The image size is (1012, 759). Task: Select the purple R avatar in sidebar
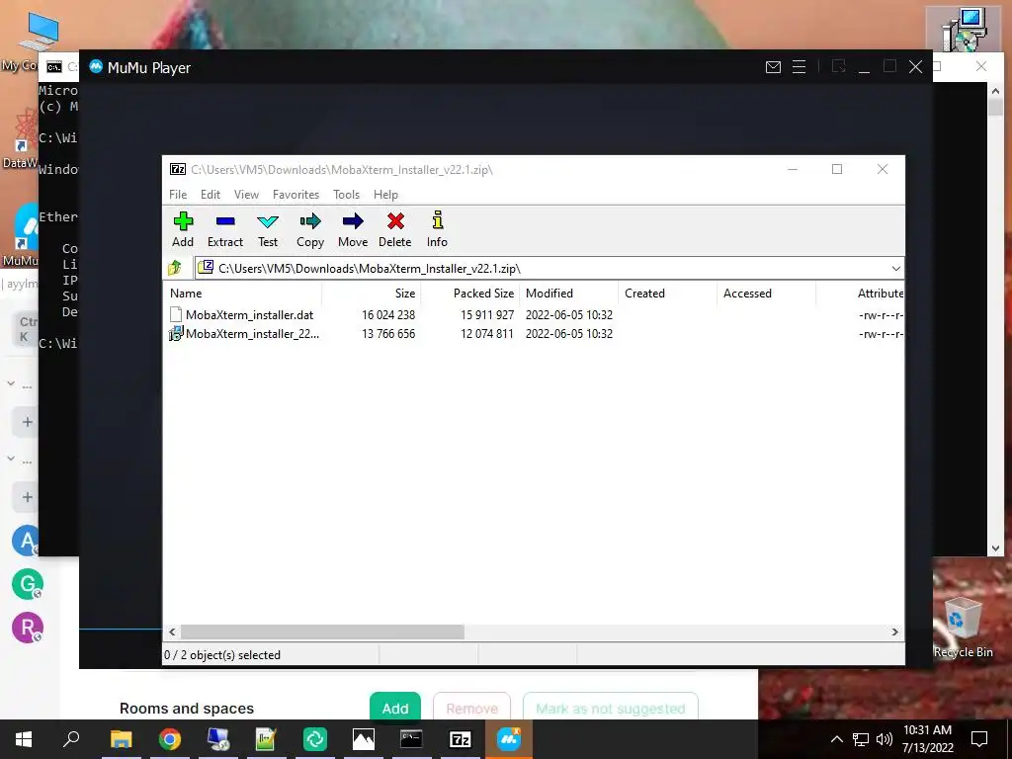[27, 628]
